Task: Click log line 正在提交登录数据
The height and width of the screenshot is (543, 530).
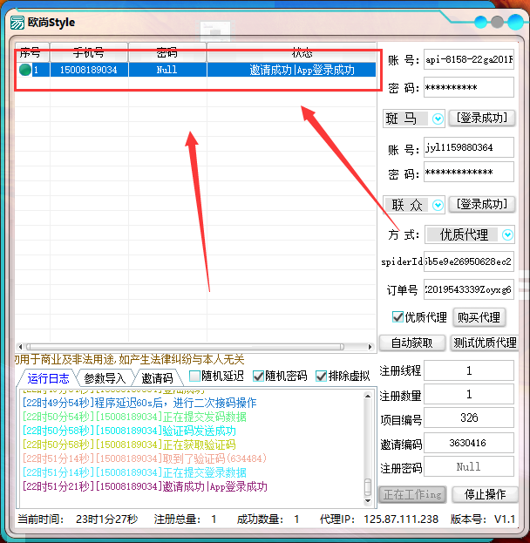Action: click(x=134, y=472)
